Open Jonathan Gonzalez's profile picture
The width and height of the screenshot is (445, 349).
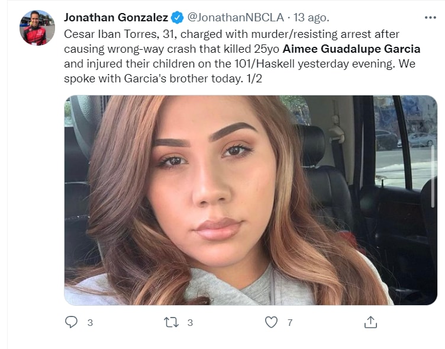point(37,28)
